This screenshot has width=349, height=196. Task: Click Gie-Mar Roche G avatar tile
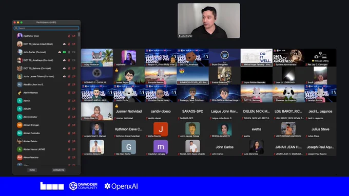click(129, 147)
